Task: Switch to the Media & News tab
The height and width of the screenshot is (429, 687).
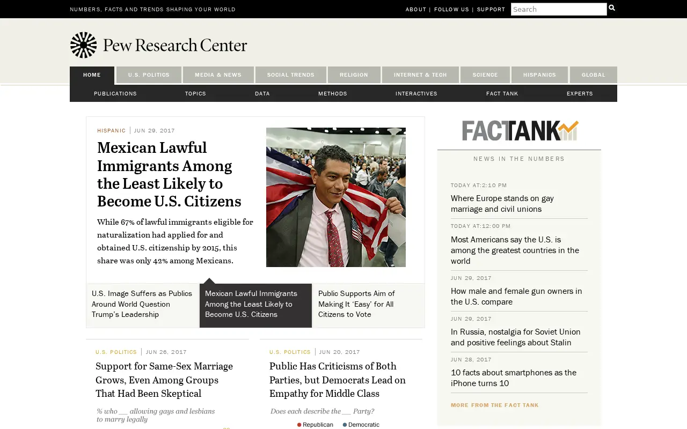Action: coord(218,75)
